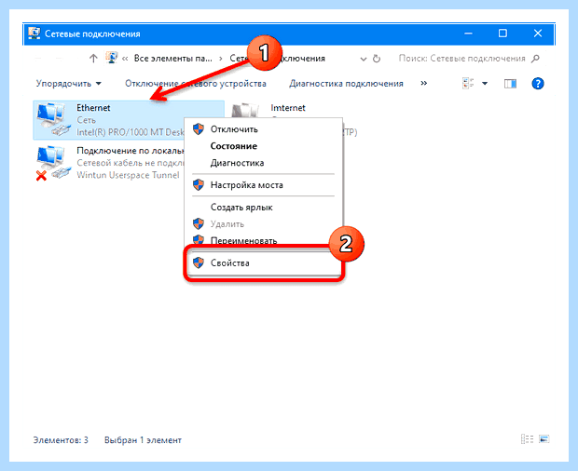Choose Создать ярлык in the context menu
This screenshot has width=578, height=471.
[x=263, y=208]
